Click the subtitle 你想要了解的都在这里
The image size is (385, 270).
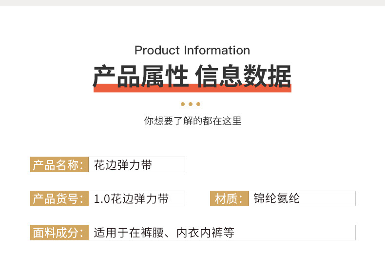(192, 121)
